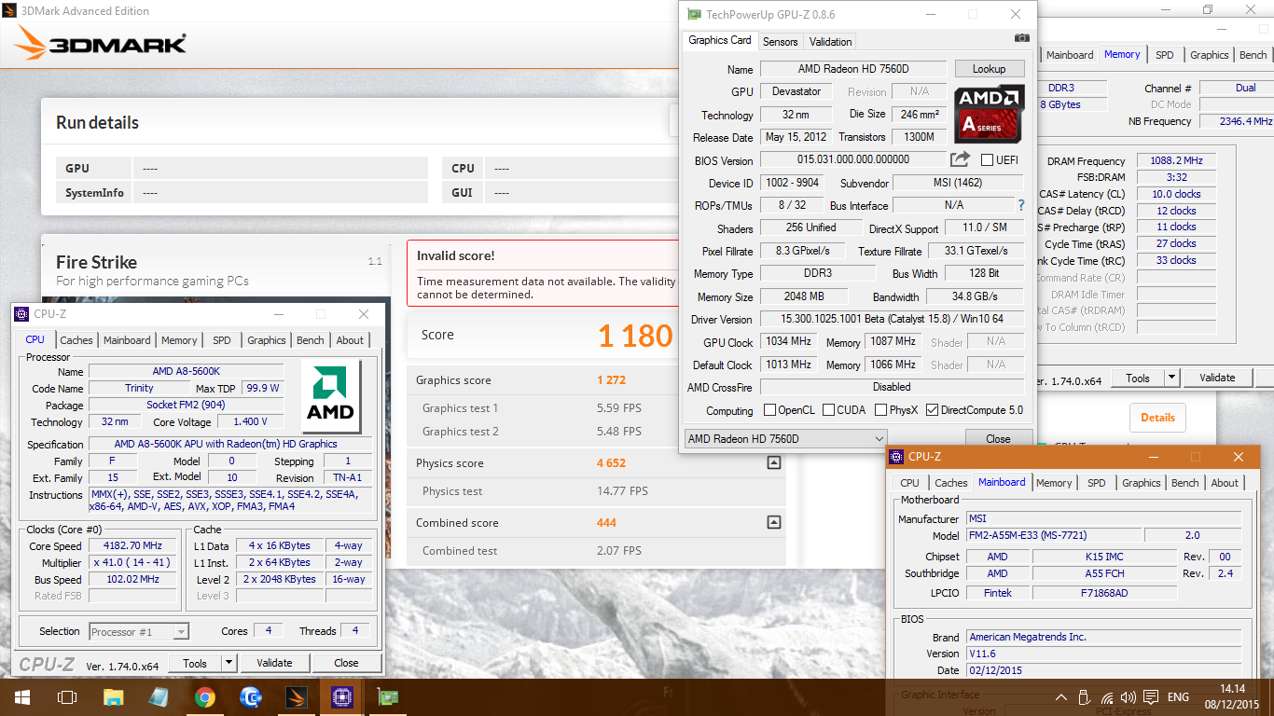Click the Close button in GPU-Z
The image size is (1274, 716).
[998, 438]
